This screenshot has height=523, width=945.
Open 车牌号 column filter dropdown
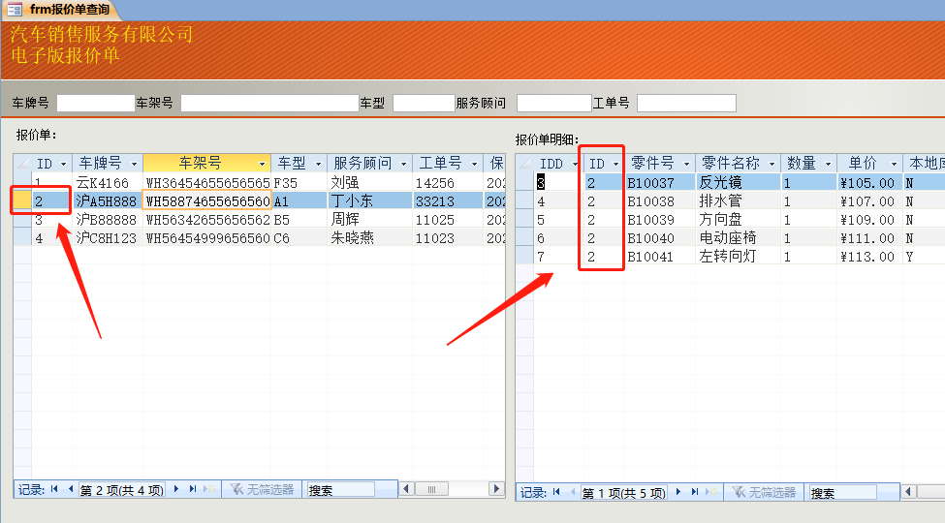134,164
